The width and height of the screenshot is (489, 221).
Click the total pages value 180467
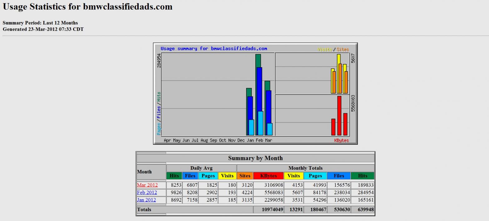click(319, 209)
